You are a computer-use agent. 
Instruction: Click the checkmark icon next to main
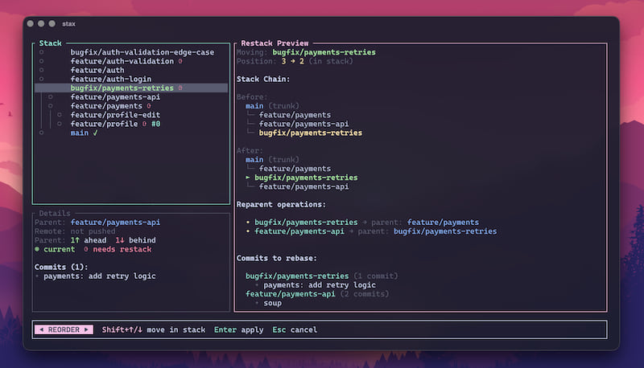[95, 133]
